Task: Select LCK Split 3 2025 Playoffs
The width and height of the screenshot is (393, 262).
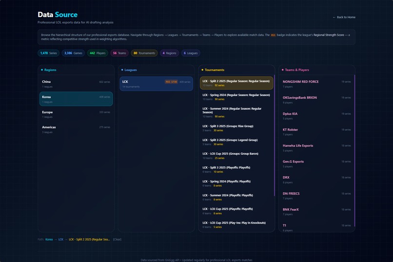Action: click(x=236, y=169)
